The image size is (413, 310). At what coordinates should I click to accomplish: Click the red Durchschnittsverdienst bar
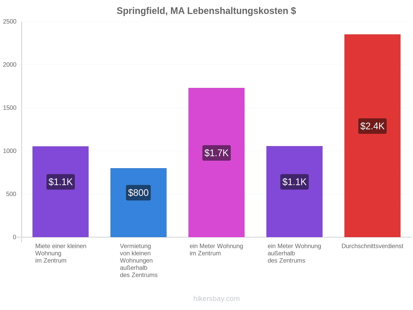(x=372, y=136)
